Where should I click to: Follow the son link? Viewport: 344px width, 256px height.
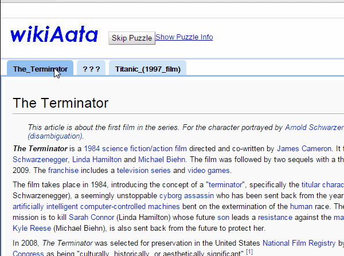[x=223, y=218]
